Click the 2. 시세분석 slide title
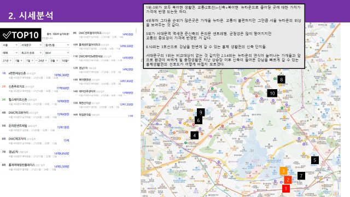The image size is (350, 197). (x=31, y=15)
